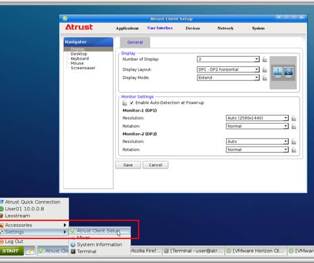Switch to Mozilla Firefox taskbar item
The width and height of the screenshot is (314, 263).
click(x=145, y=251)
